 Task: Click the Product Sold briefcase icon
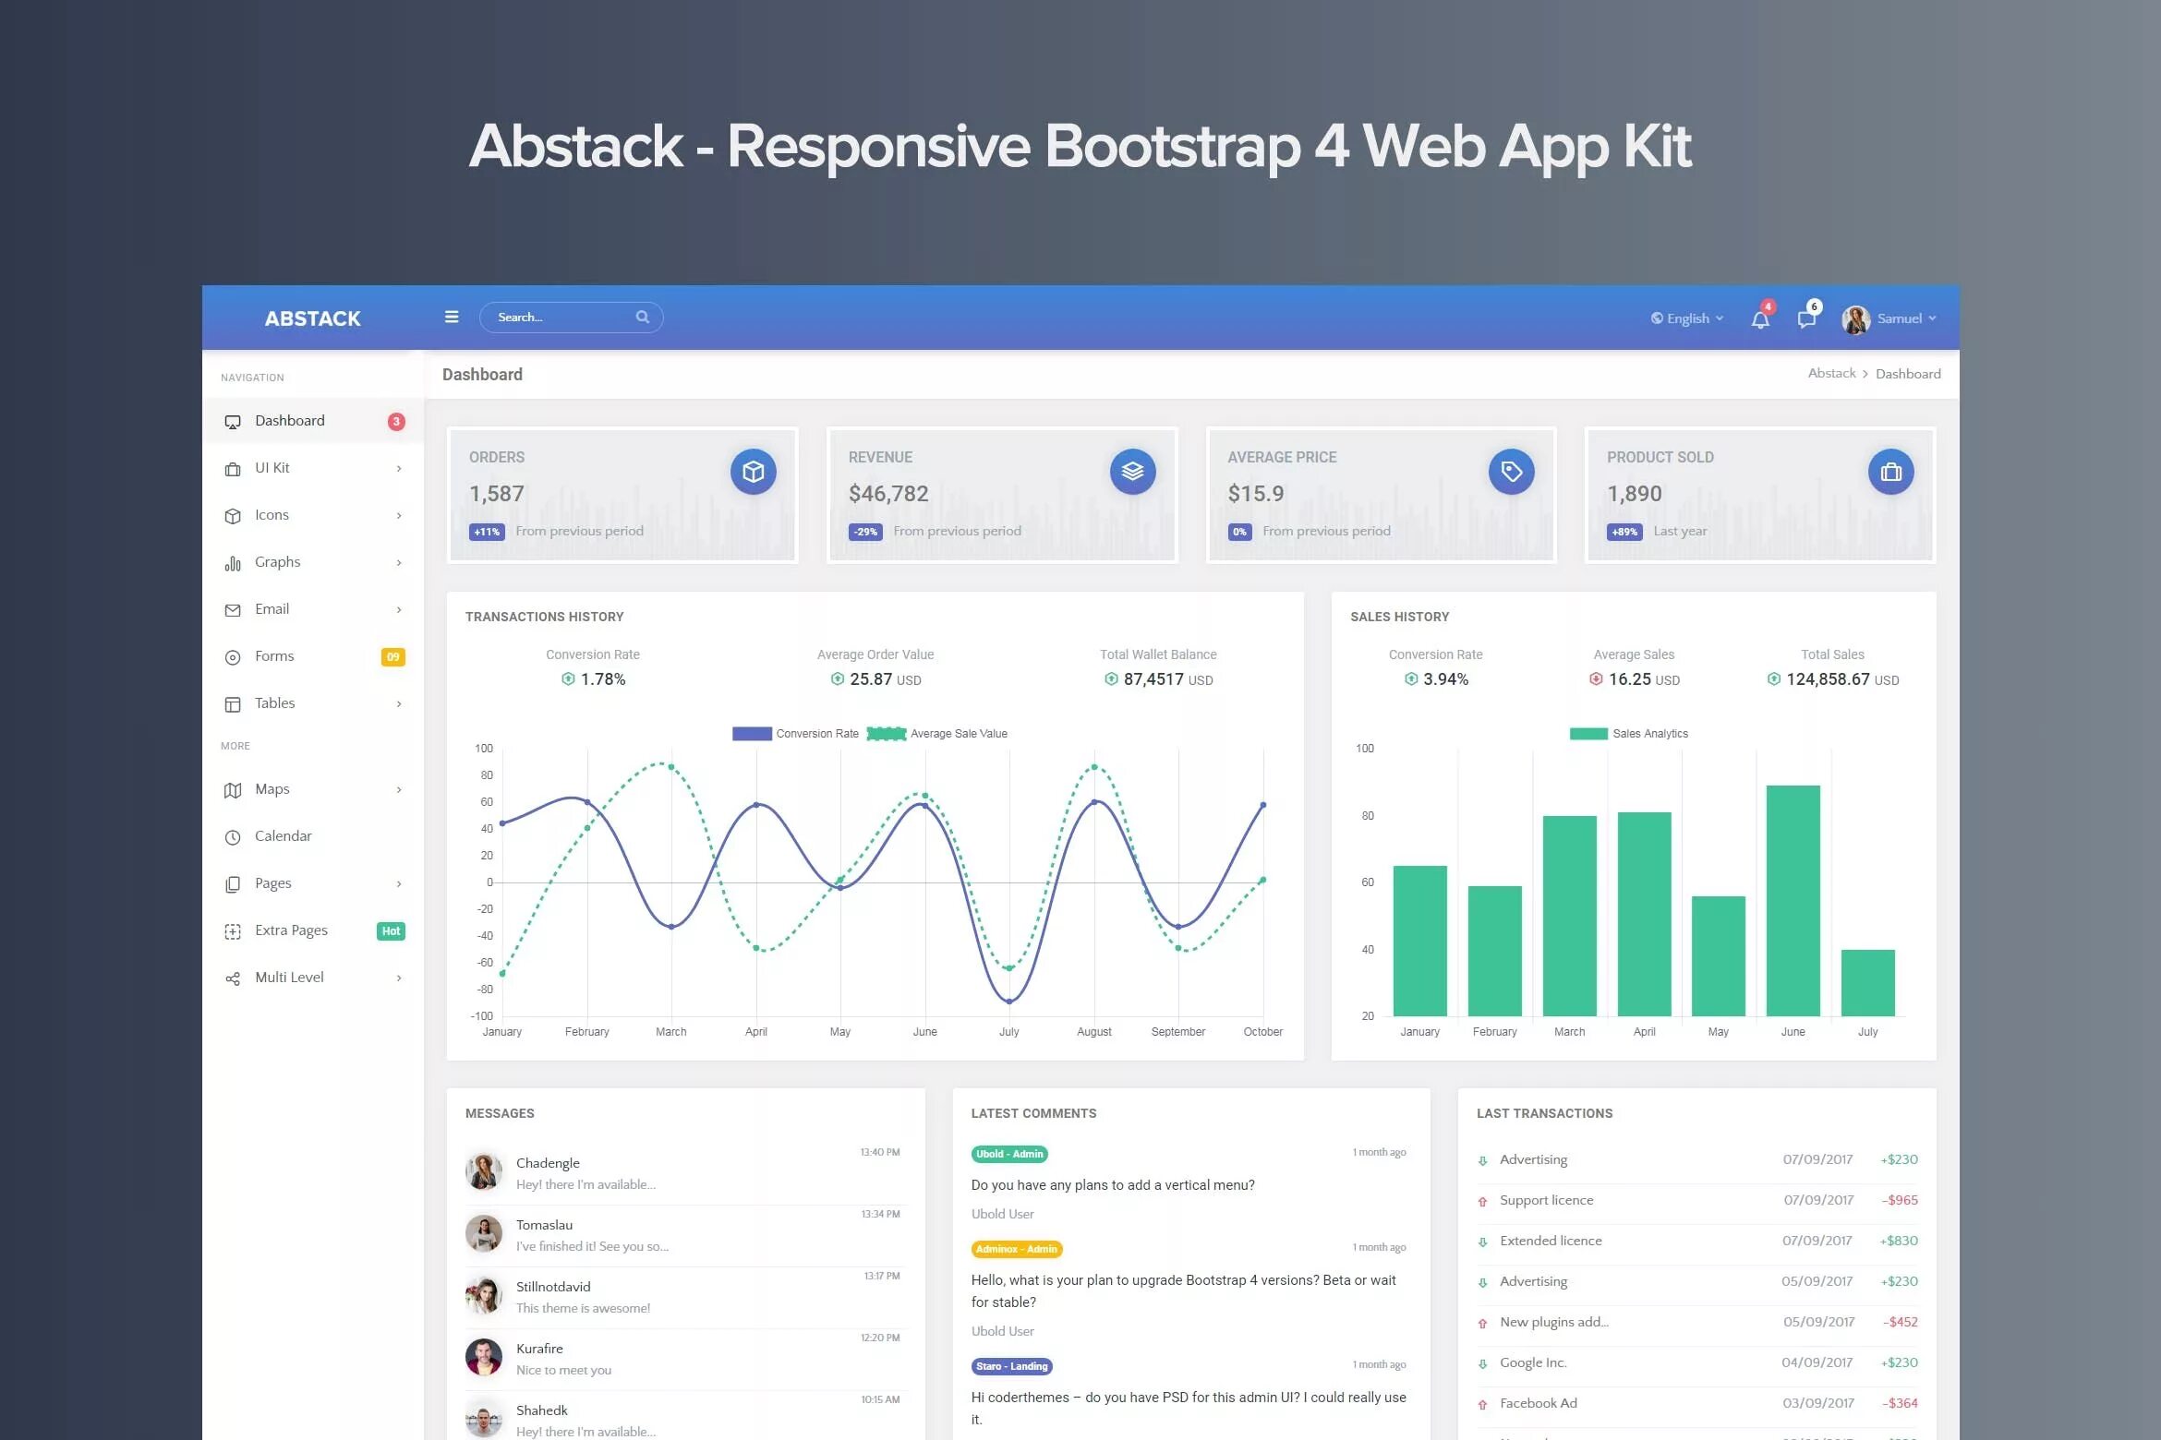[x=1890, y=472]
